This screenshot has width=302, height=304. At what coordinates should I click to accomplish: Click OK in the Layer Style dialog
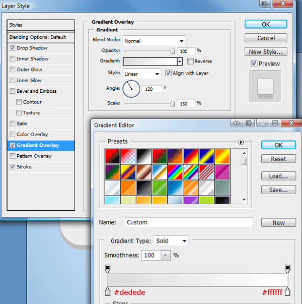266,24
